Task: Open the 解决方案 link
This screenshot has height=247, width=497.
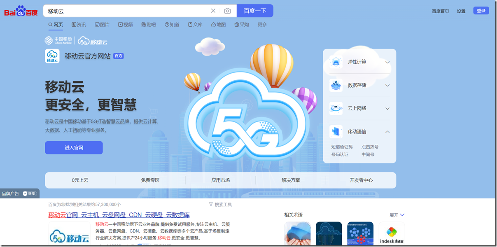Action: [x=291, y=180]
